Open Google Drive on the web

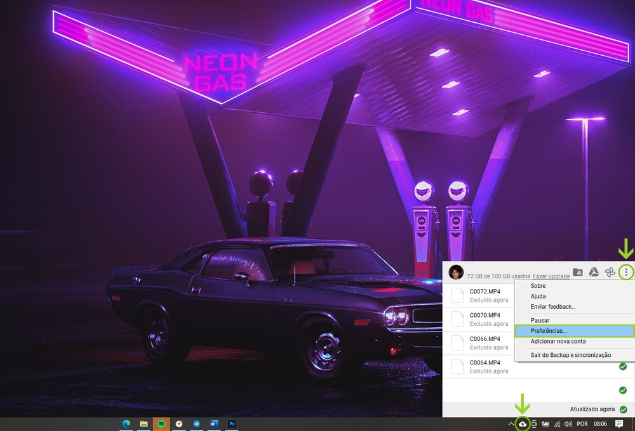tap(594, 273)
